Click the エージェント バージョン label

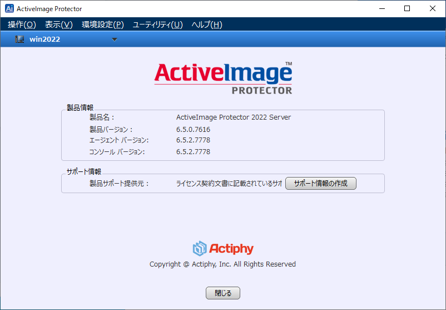(x=119, y=140)
